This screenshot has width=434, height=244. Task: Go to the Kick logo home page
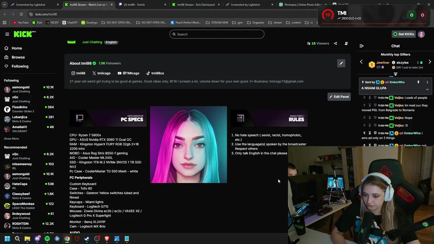(24, 34)
